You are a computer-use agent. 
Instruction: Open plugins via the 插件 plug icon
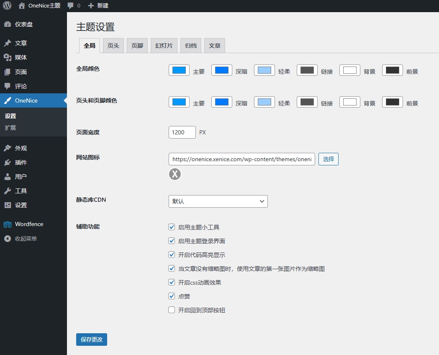point(8,162)
